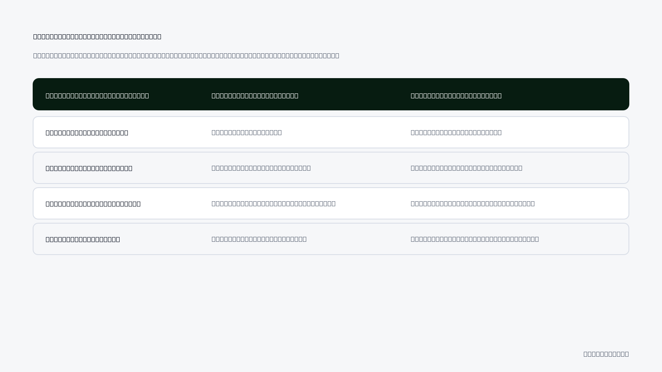
Task: Click the last cell of third table row
Action: click(x=473, y=203)
